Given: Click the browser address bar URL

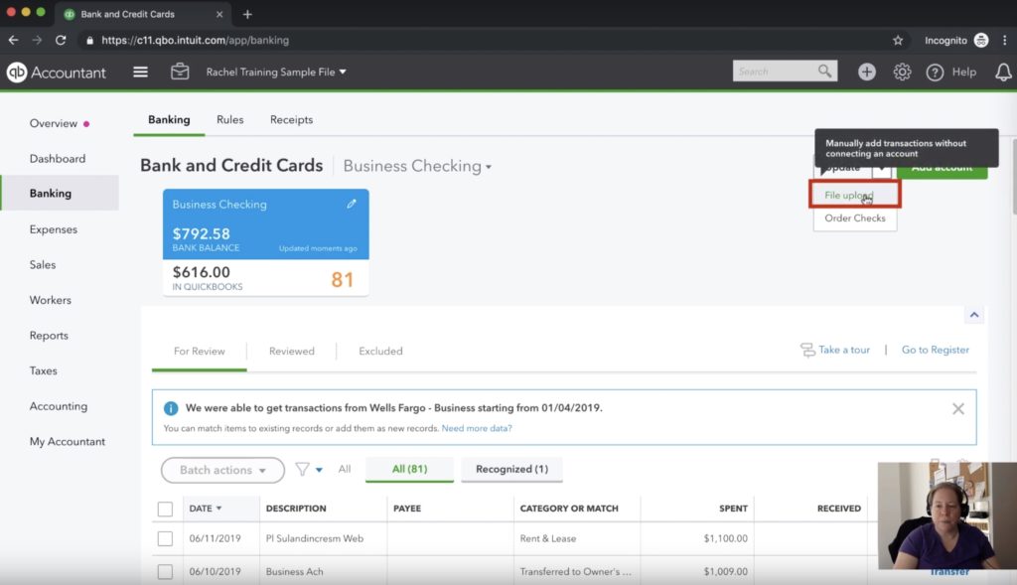Looking at the screenshot, I should coord(195,40).
